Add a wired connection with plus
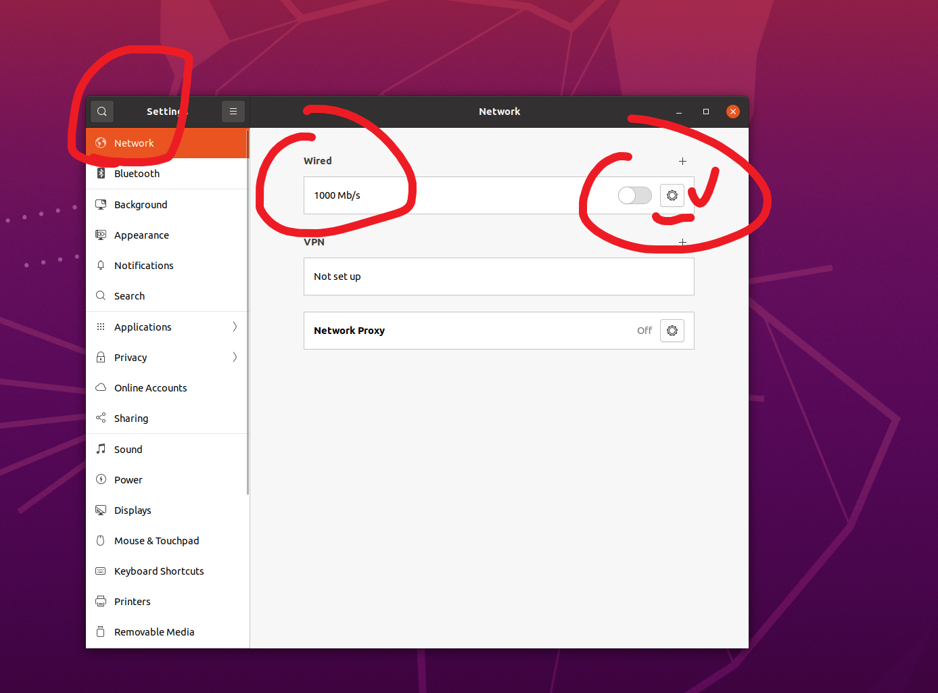 tap(682, 161)
